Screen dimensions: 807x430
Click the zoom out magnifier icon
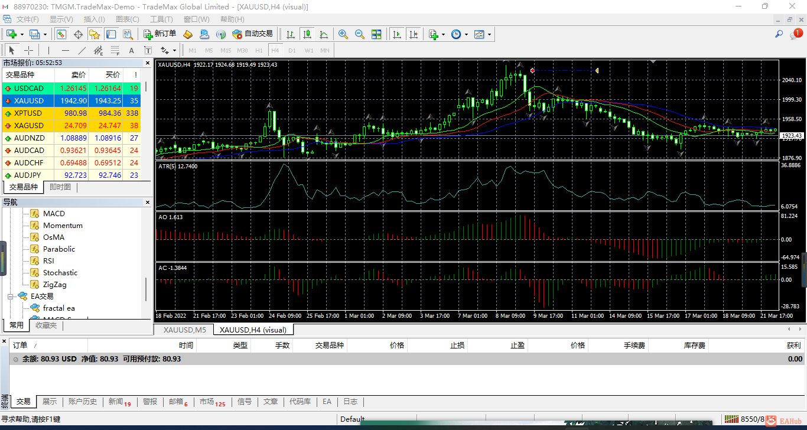(359, 34)
